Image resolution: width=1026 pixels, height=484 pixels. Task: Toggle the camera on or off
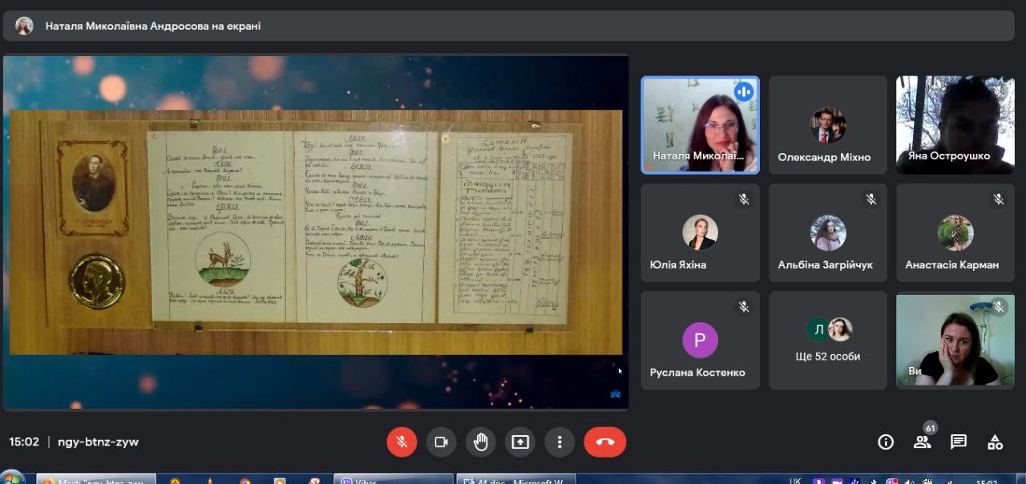pos(441,442)
